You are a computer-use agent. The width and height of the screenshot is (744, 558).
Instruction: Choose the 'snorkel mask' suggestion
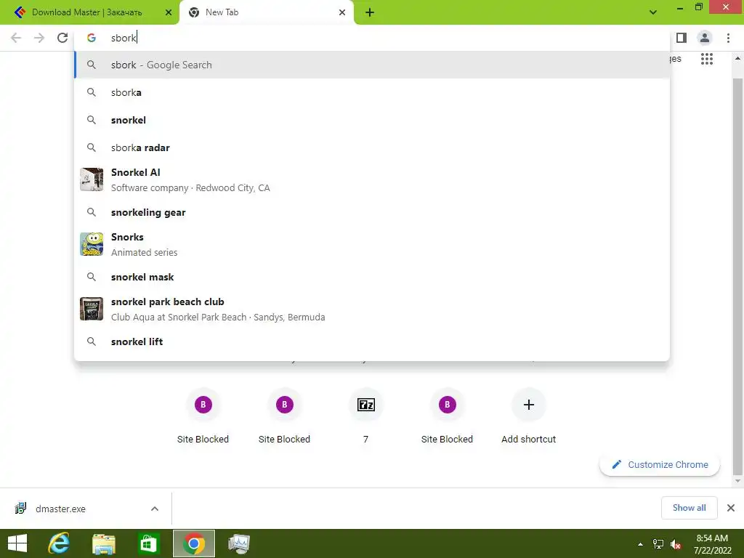pos(372,277)
